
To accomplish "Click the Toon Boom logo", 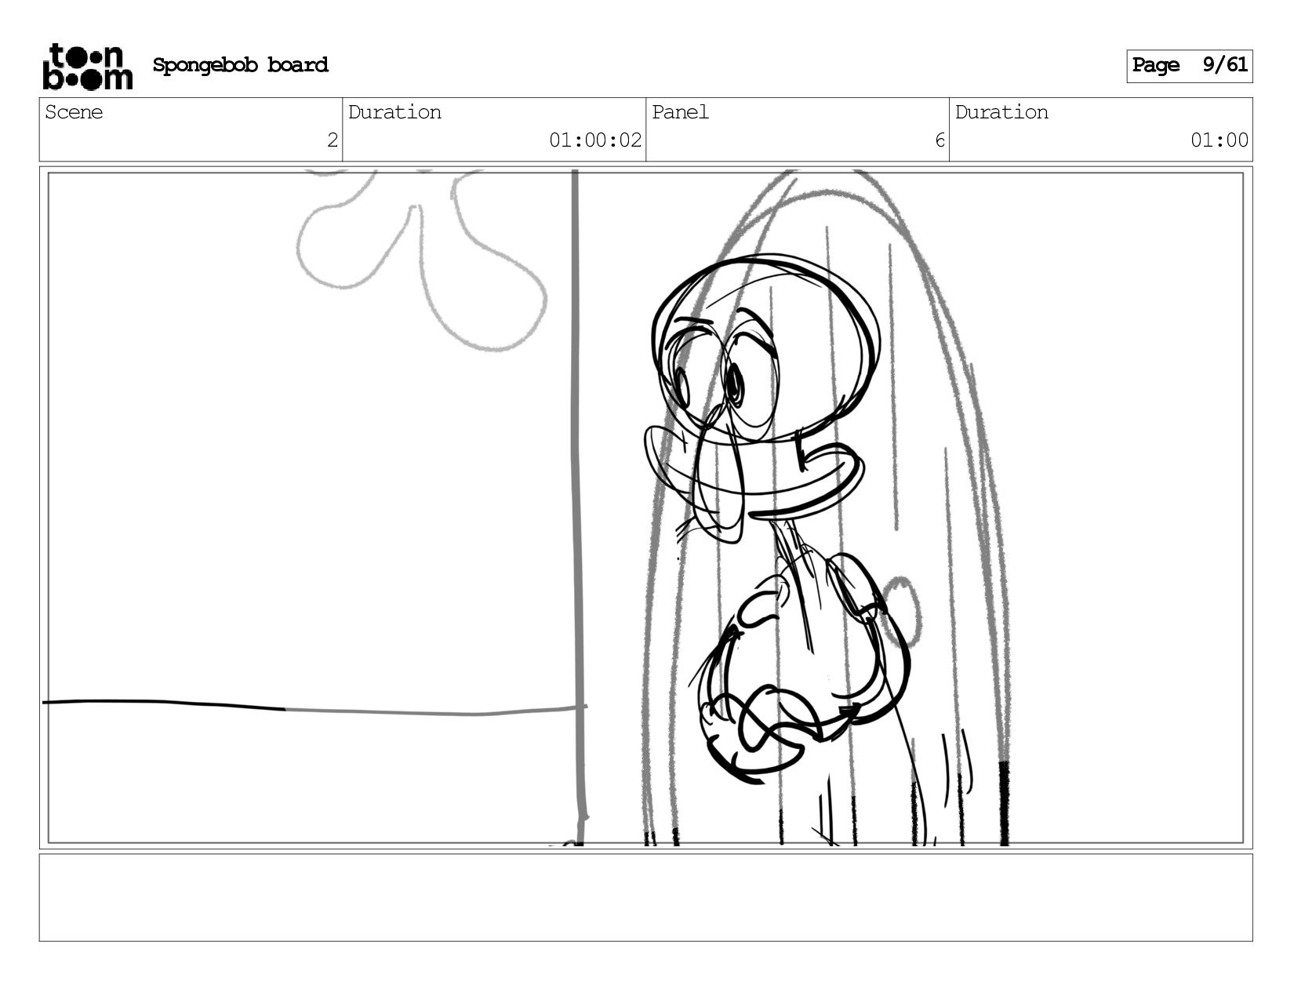I will (x=87, y=66).
